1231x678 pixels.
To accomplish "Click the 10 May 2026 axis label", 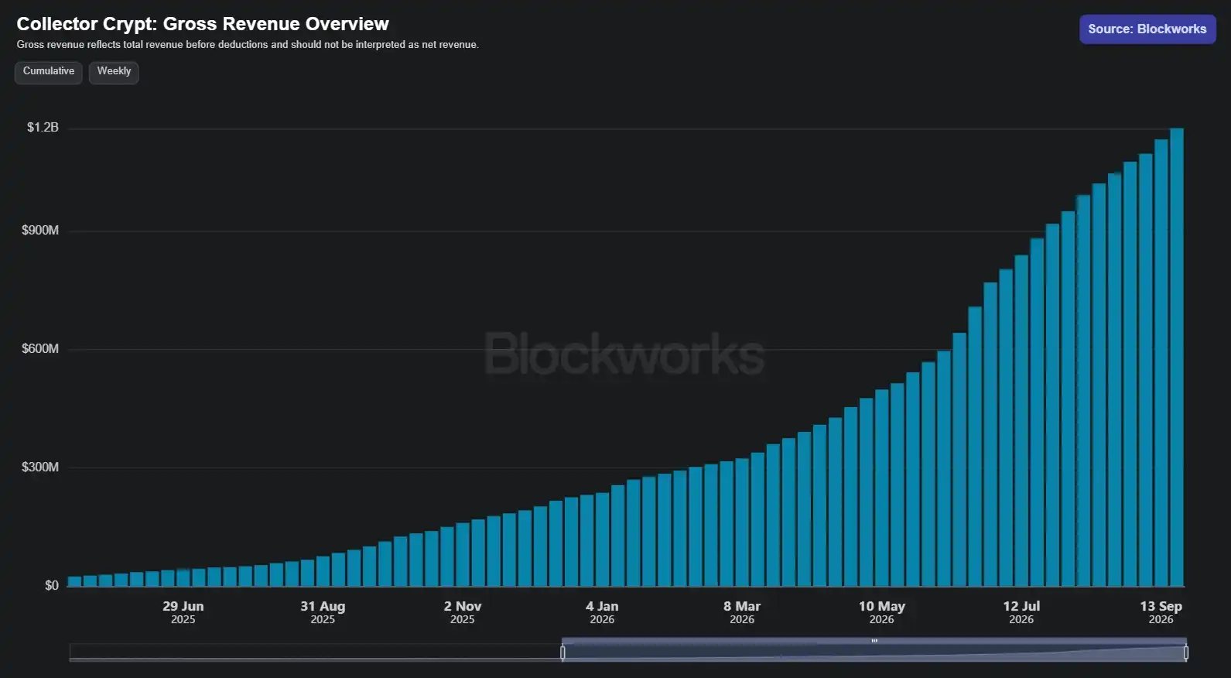I will click(x=882, y=611).
